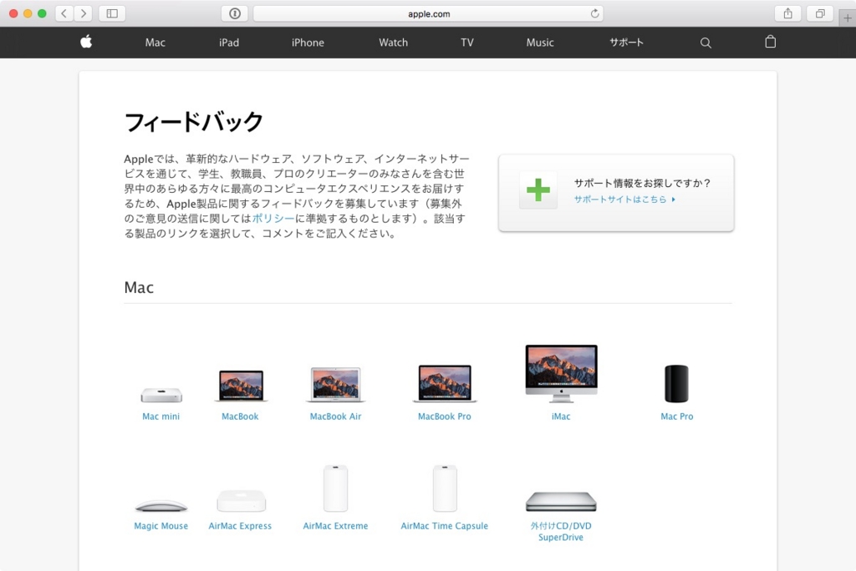Open the Share button in Safari toolbar
The height and width of the screenshot is (571, 856).
[x=787, y=13]
